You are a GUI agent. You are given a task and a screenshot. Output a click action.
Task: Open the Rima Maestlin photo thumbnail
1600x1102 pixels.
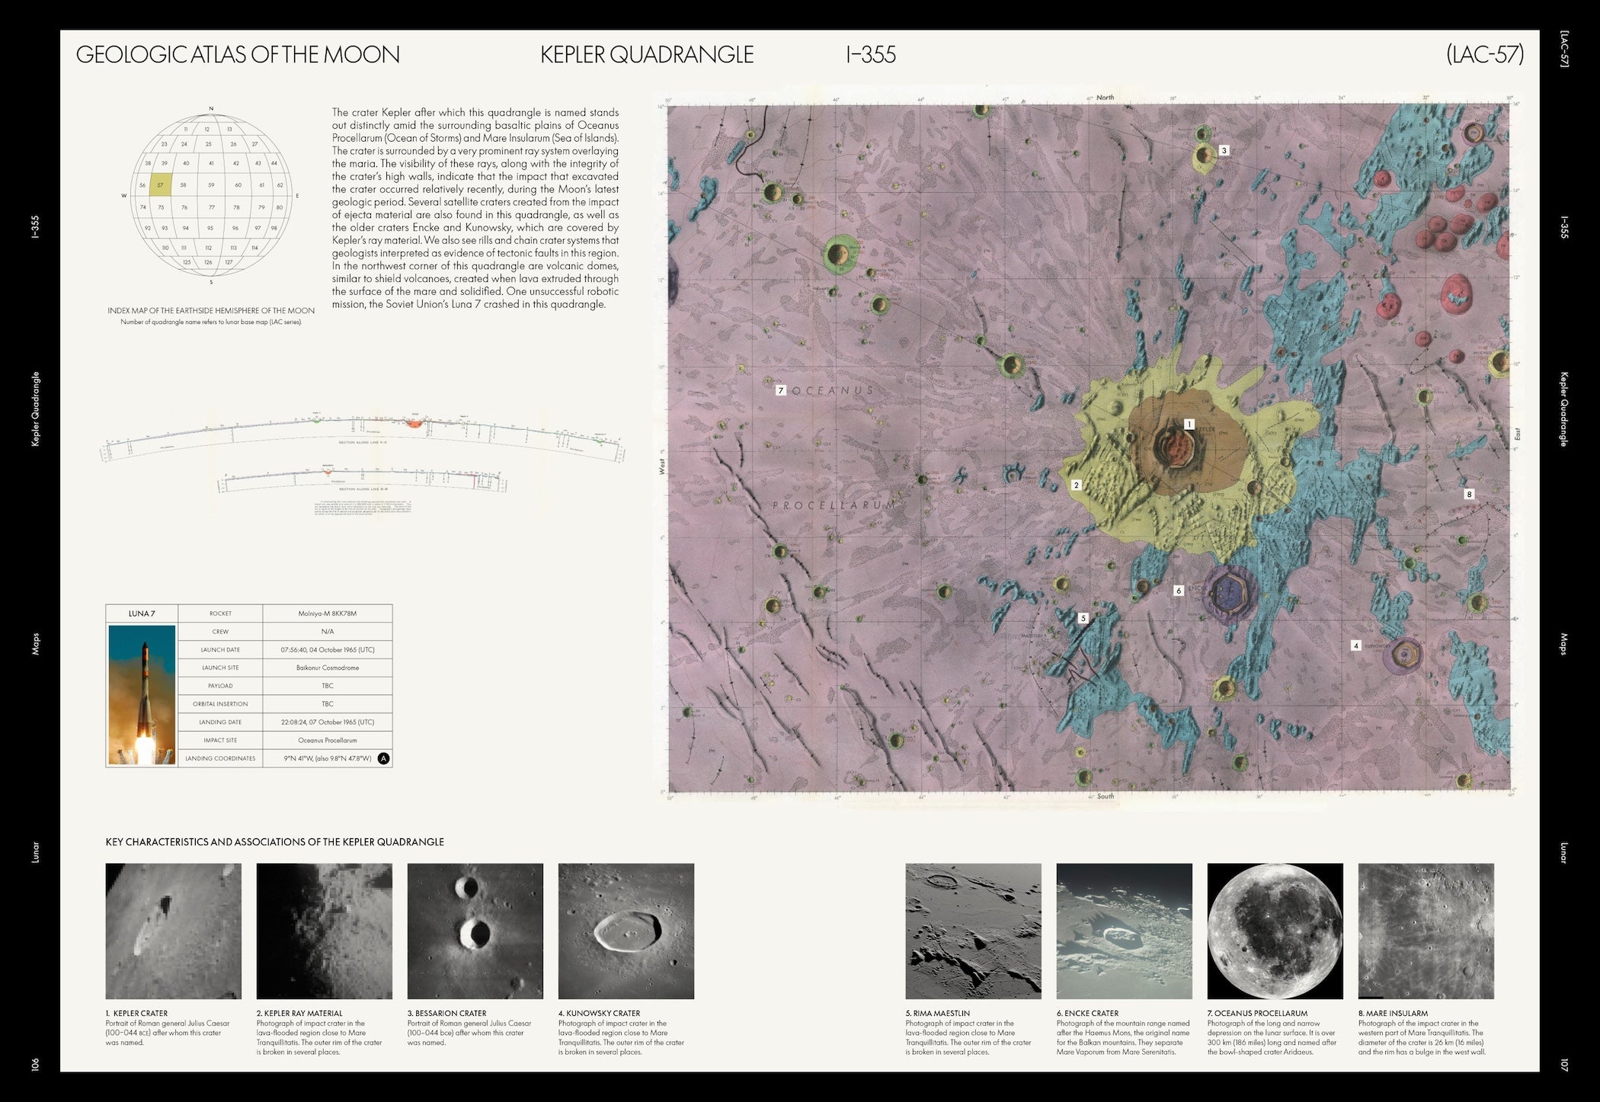[x=974, y=931]
